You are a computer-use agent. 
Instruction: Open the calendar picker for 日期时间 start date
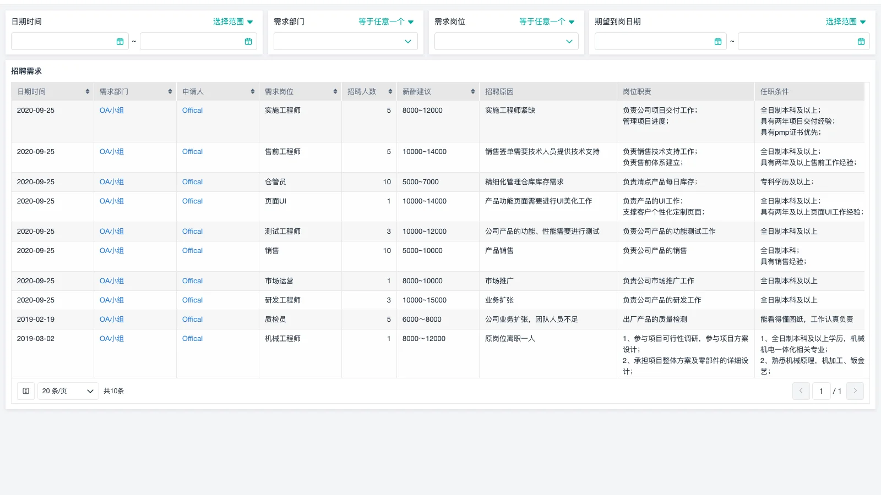coord(121,41)
